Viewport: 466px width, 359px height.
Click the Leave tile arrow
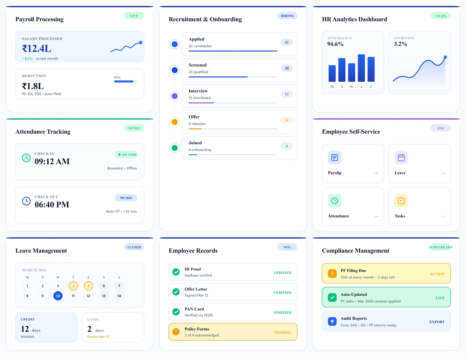pos(443,173)
